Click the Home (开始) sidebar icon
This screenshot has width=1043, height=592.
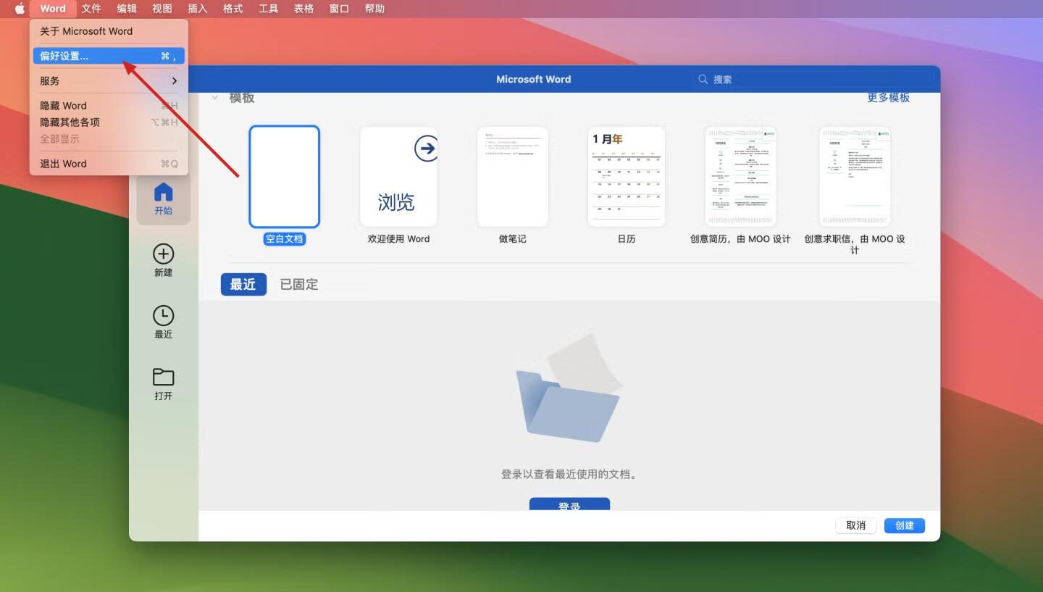point(163,193)
